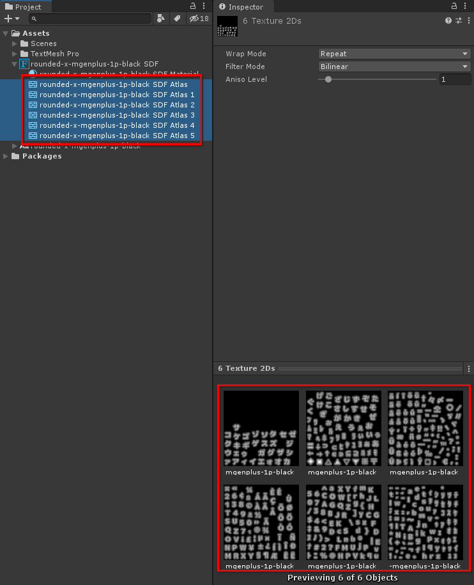Toggle the Project panel lock

193,6
